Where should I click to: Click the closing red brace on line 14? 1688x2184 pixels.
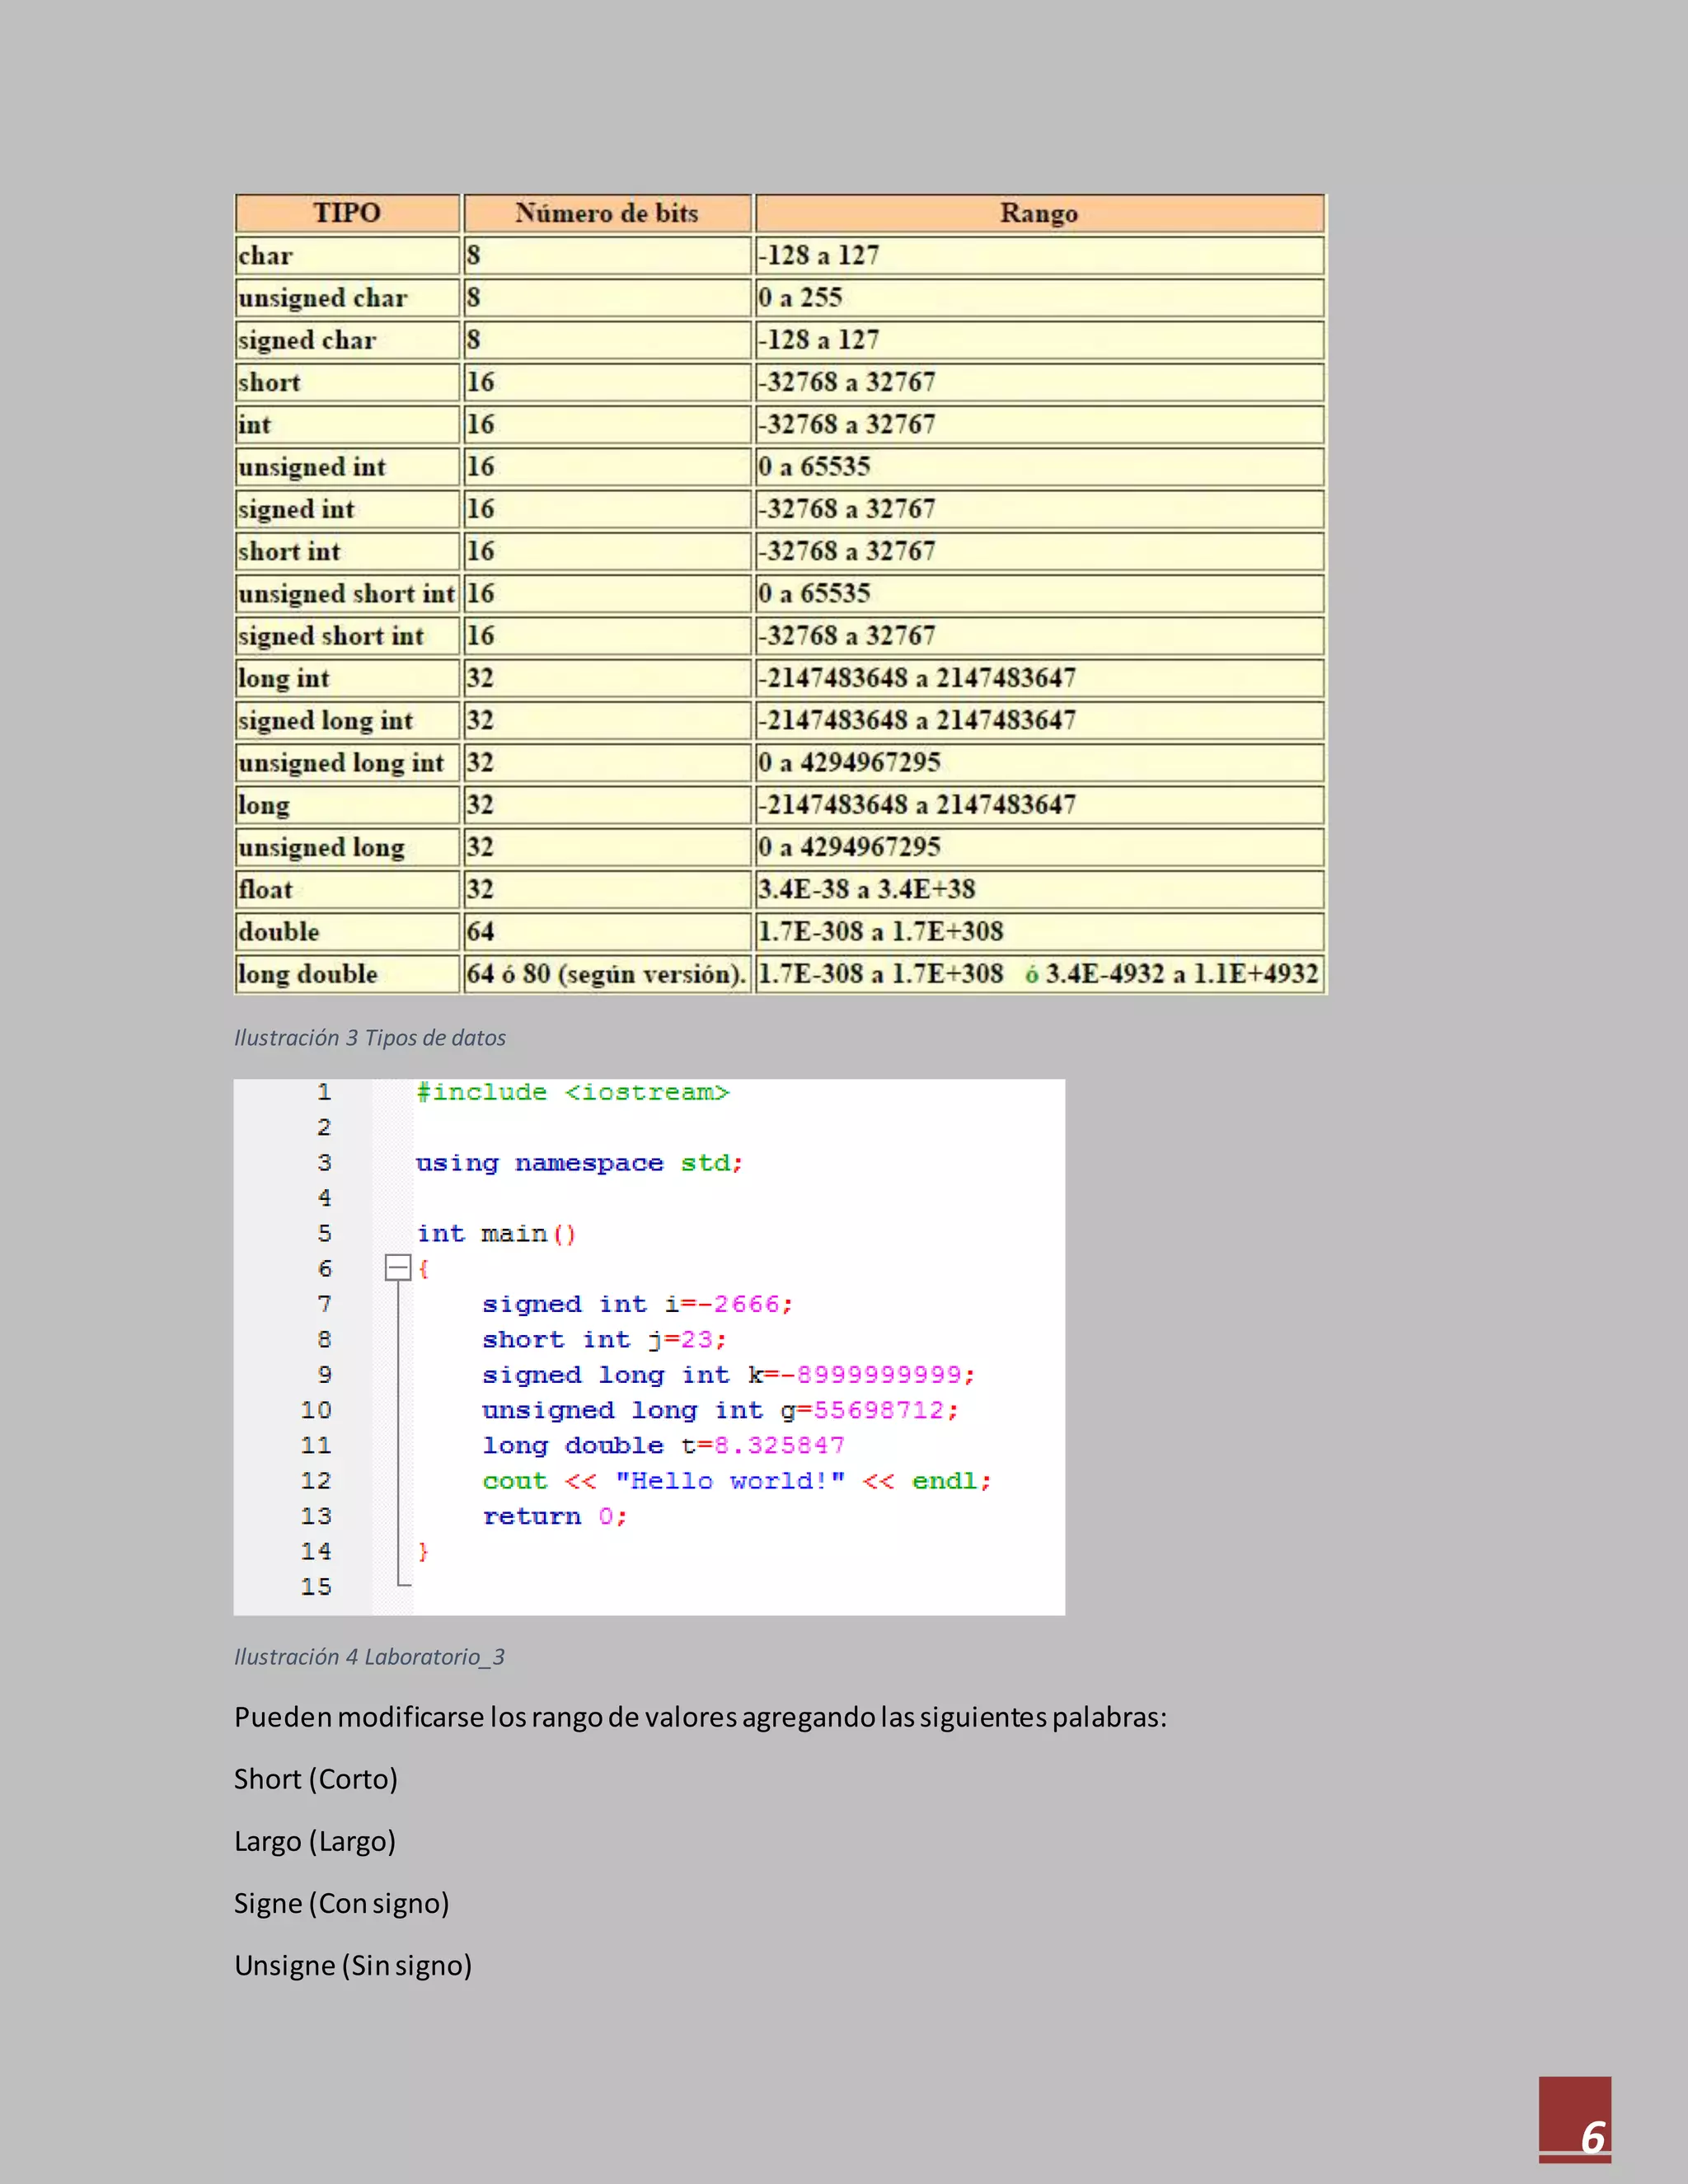coord(423,1551)
